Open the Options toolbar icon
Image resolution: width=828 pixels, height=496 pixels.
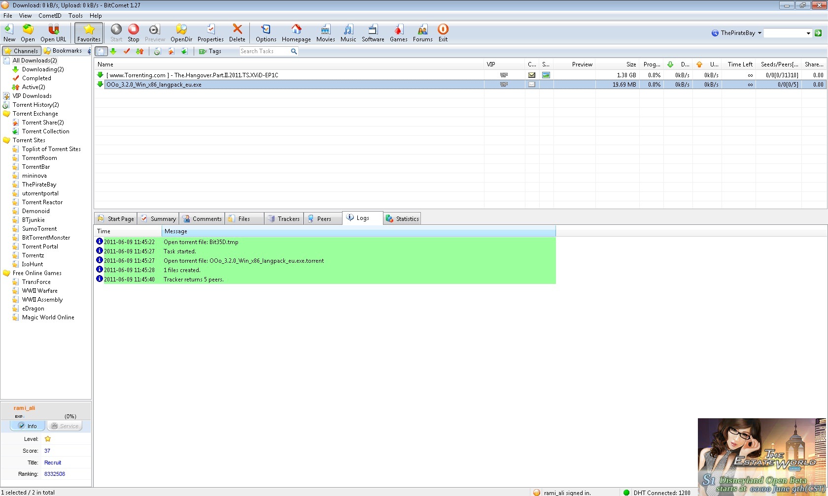pos(266,33)
